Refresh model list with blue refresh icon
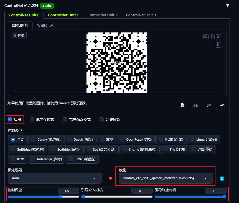 click(222, 178)
